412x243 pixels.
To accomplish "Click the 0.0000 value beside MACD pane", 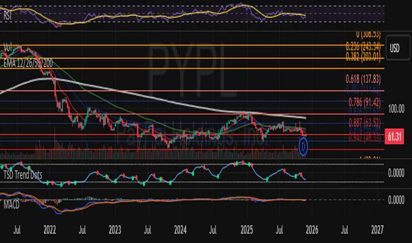I will coord(396,200).
